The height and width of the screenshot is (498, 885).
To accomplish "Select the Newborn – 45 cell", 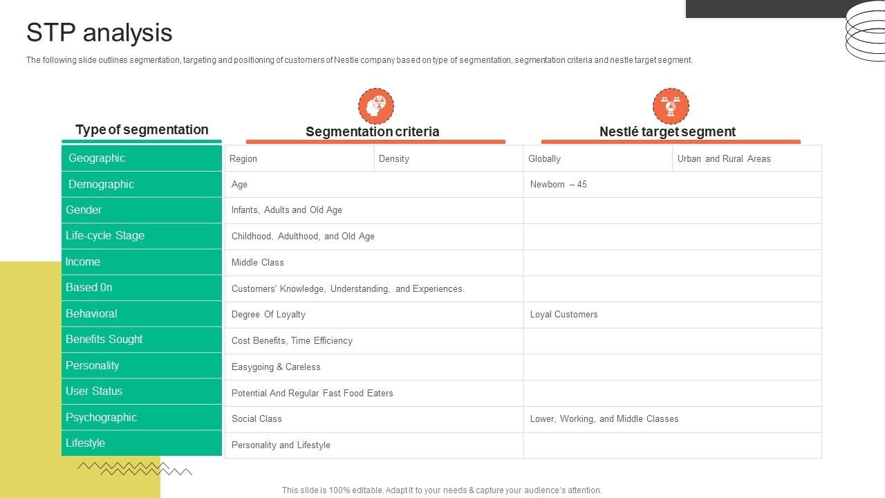I will [673, 185].
